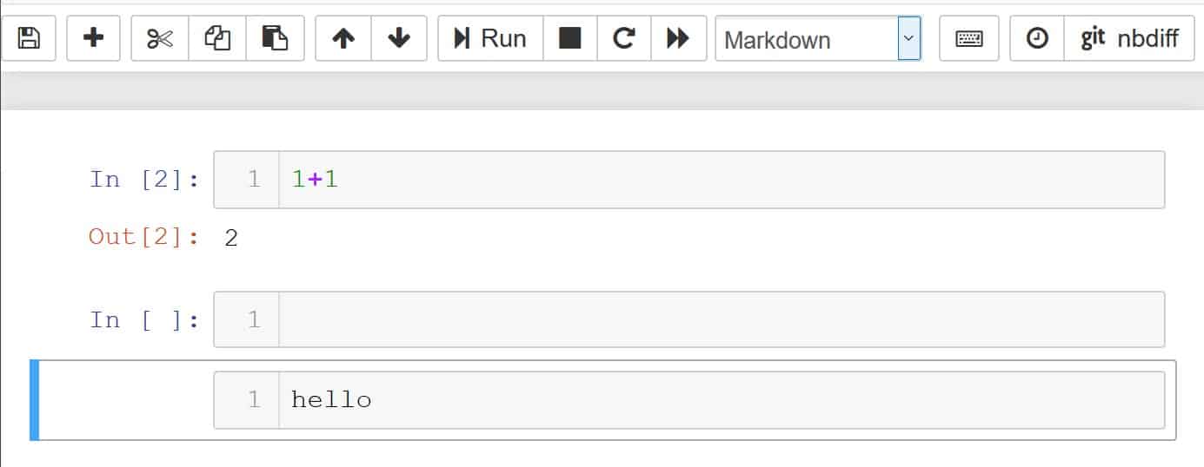The width and height of the screenshot is (1204, 467).
Task: Save the notebook with the floppy disk icon
Action: (29, 39)
